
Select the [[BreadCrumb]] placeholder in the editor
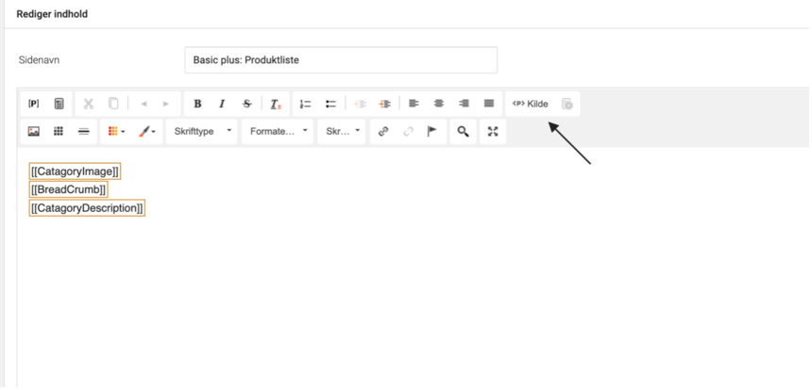point(68,189)
